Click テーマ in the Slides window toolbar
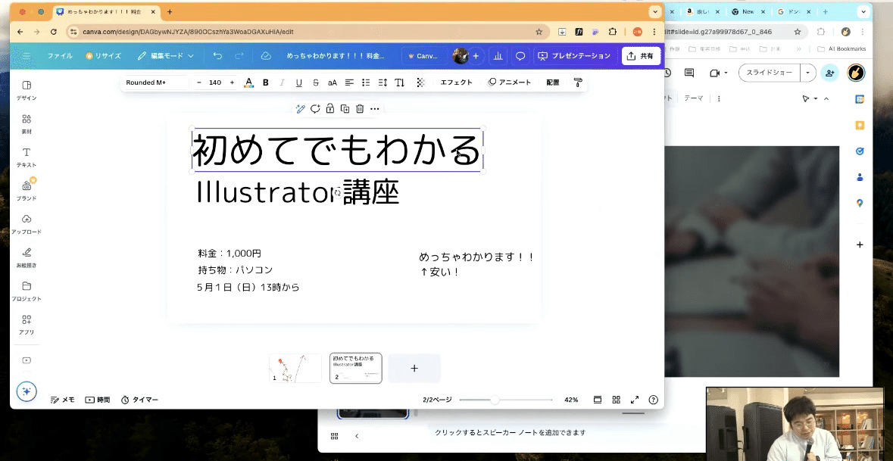Screen dimensions: 893x461 [x=693, y=98]
